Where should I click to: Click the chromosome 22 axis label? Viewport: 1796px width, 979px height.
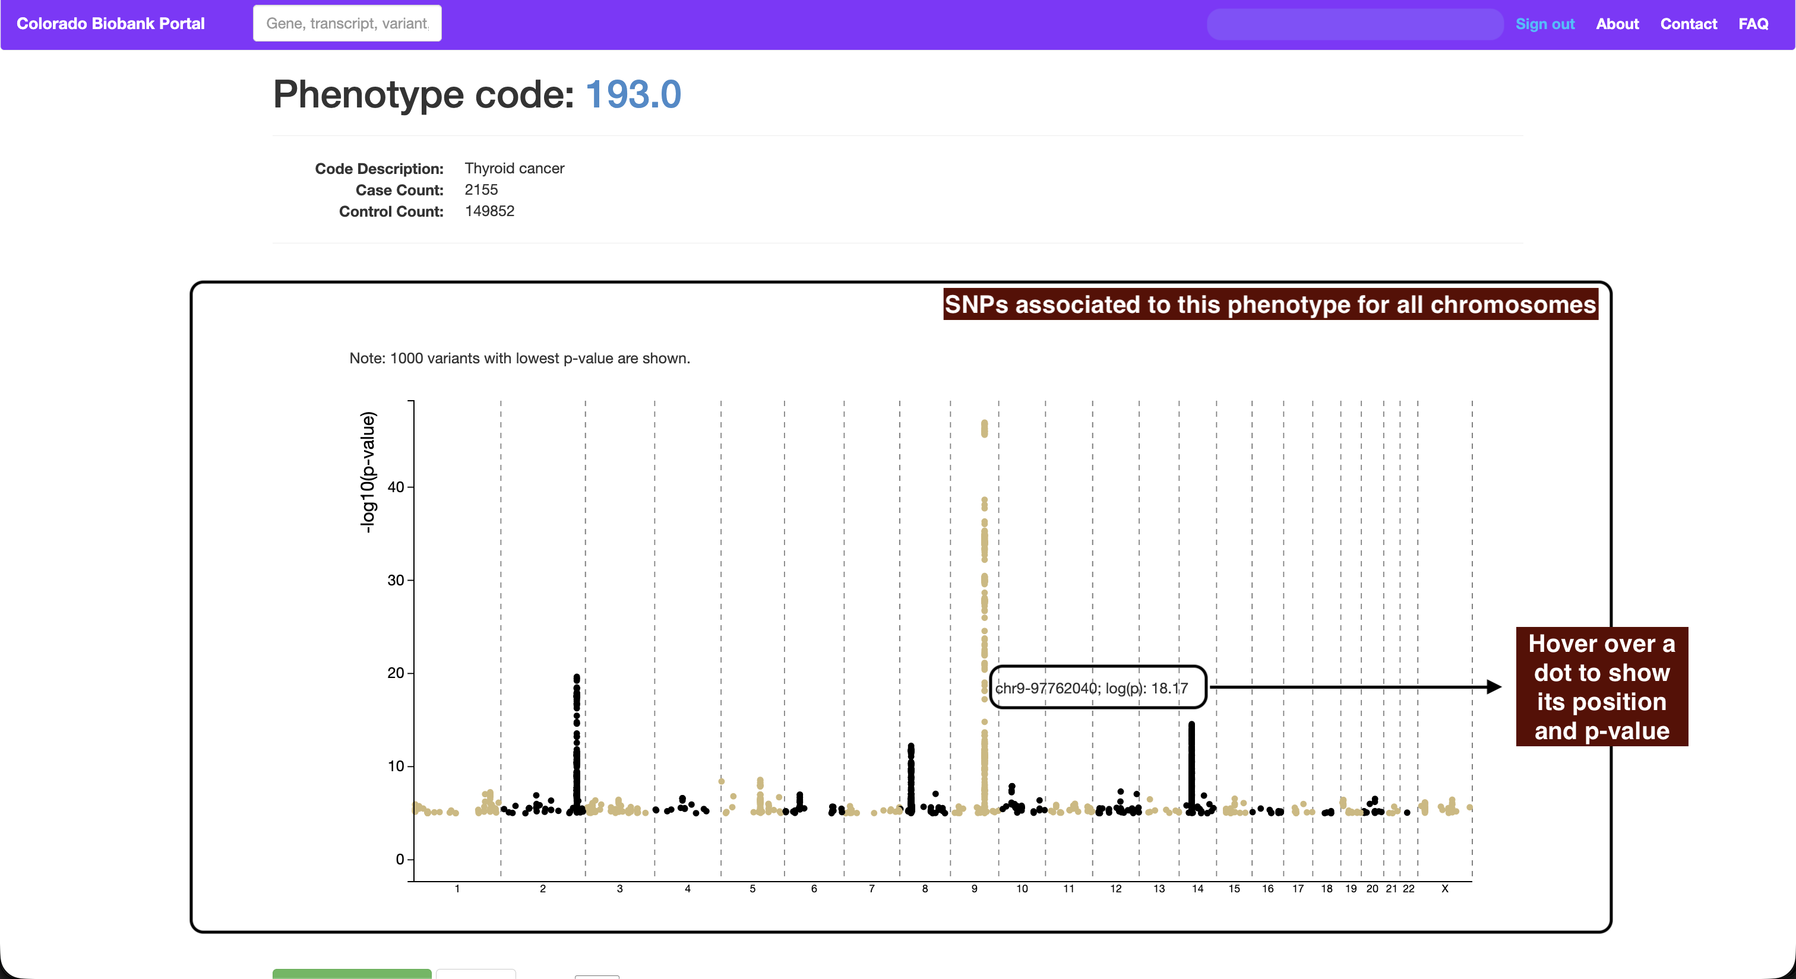[x=1408, y=888]
